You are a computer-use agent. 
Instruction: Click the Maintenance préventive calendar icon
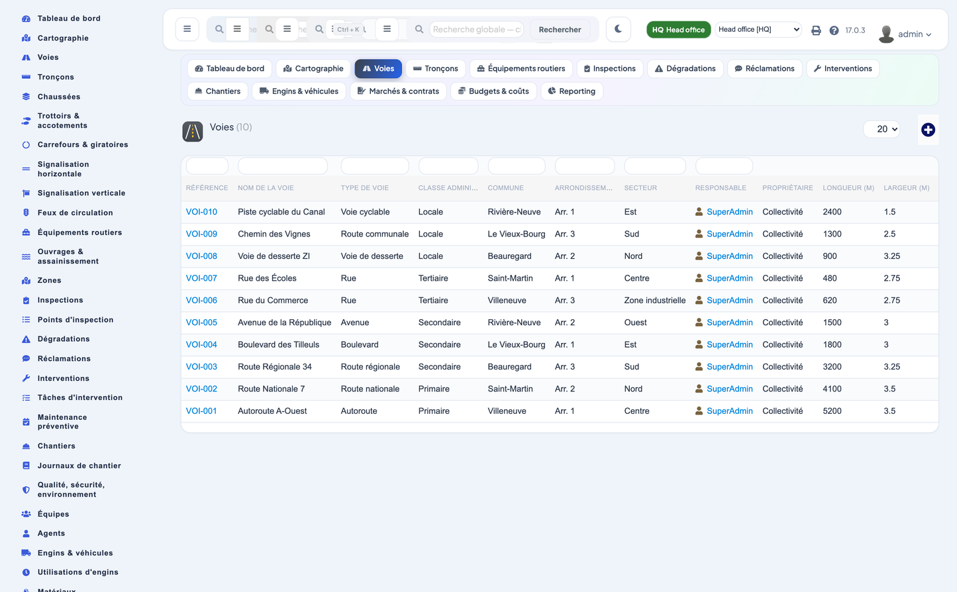coord(26,422)
